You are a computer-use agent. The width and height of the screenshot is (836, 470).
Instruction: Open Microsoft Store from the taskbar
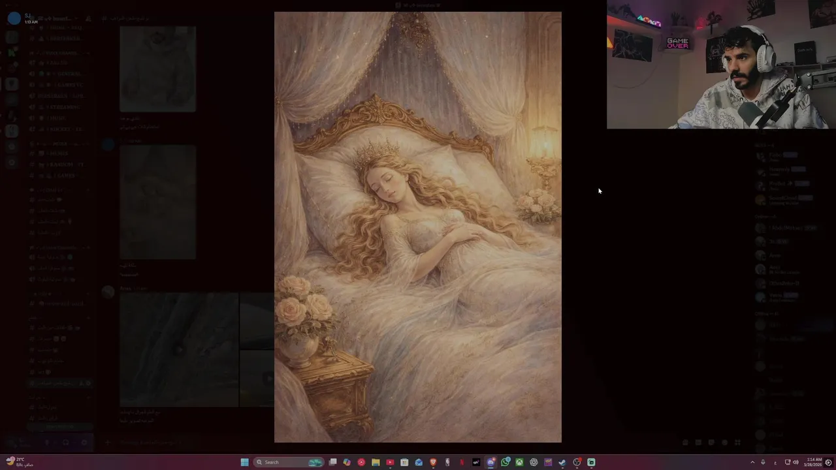(x=404, y=462)
